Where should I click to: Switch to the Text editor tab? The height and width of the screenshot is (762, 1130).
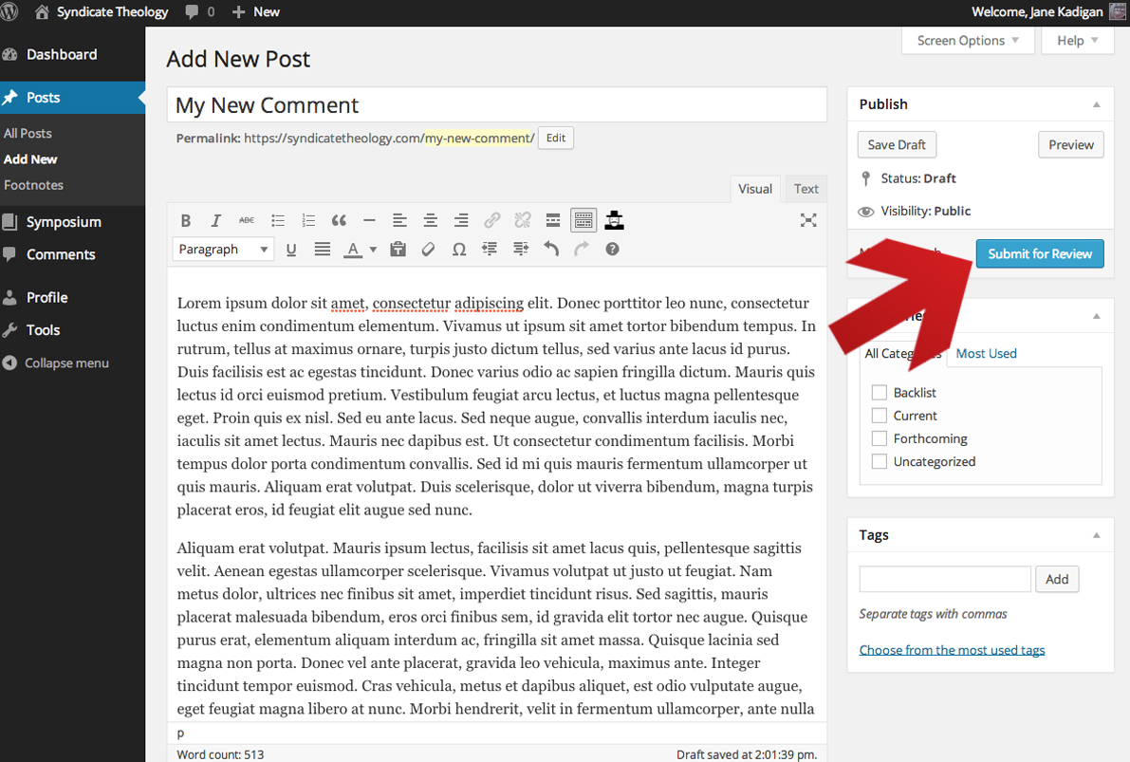point(806,189)
